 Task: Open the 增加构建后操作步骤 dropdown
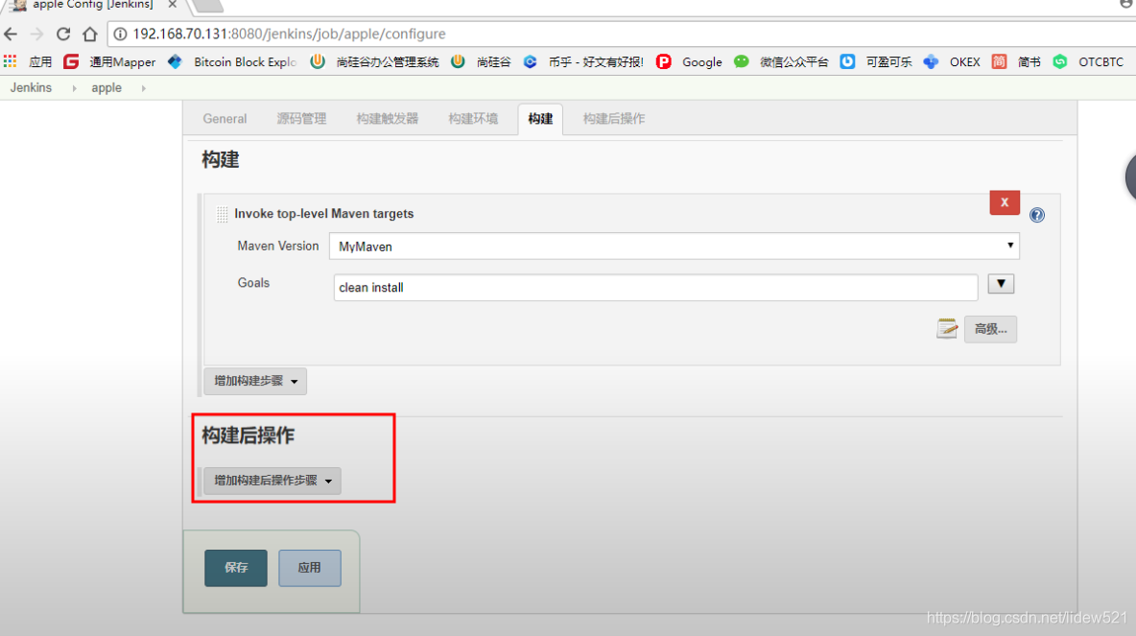(272, 481)
